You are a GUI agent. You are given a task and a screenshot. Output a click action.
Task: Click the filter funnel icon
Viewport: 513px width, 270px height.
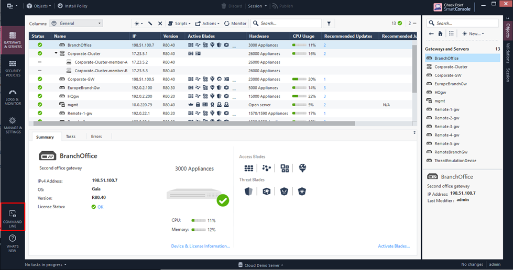(329, 24)
